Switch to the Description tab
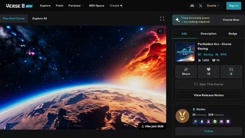 click(x=209, y=34)
